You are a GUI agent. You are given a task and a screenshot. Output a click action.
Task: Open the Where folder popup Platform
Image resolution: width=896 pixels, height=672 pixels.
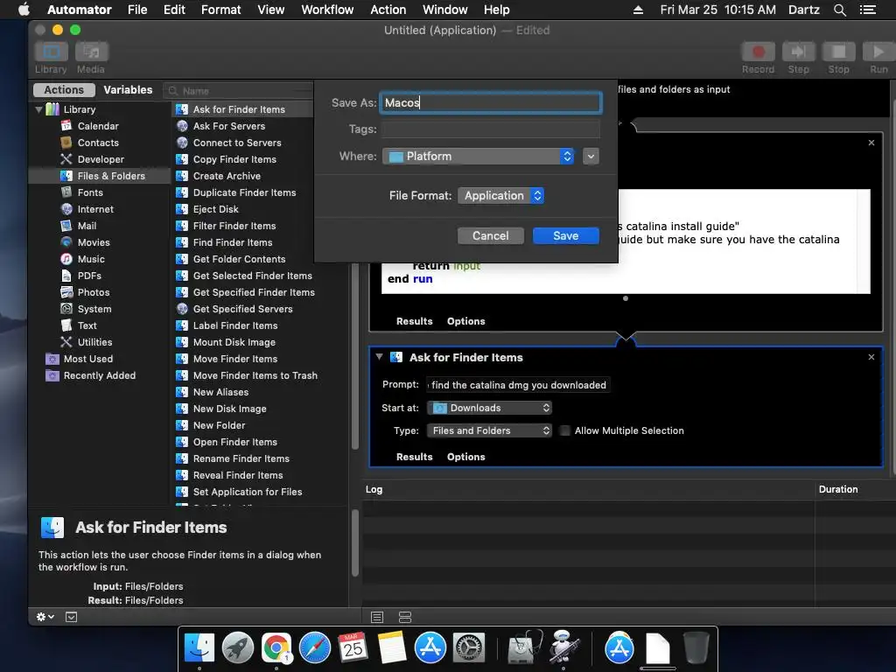click(x=479, y=156)
